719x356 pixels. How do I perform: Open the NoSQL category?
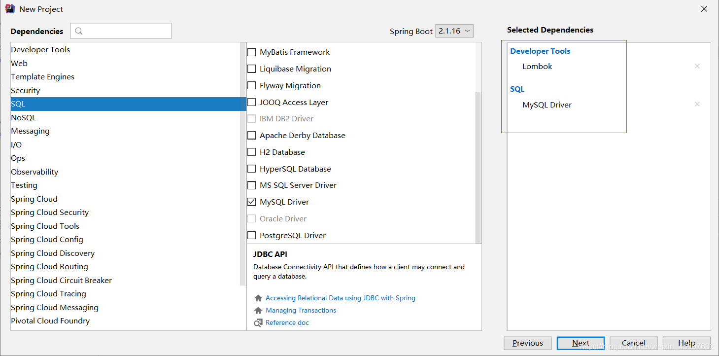point(125,118)
